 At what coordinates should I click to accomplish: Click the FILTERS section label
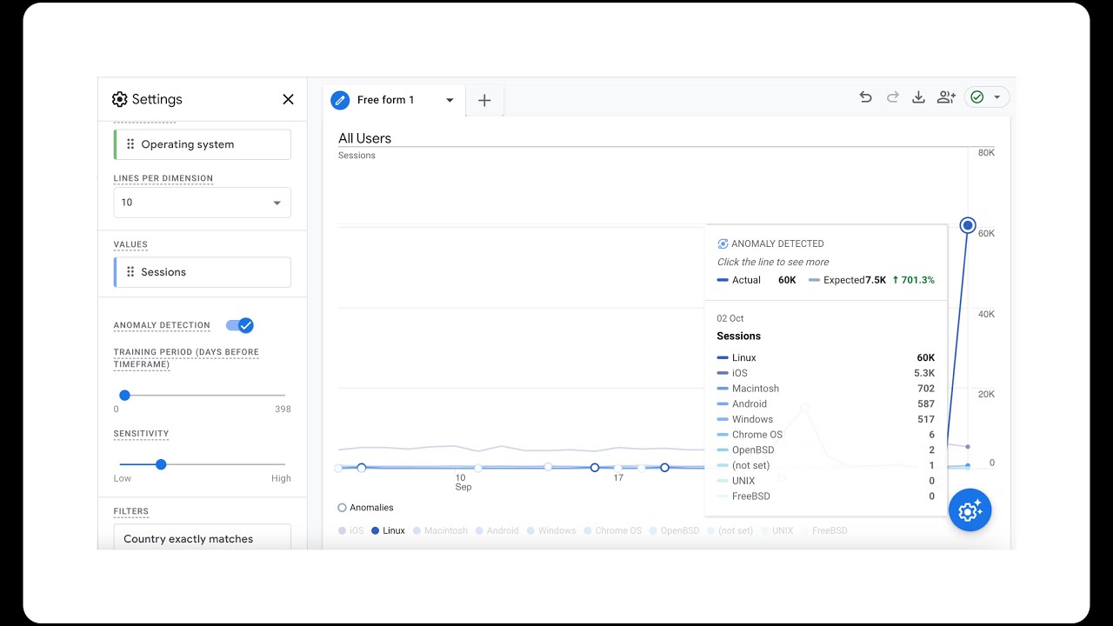(131, 511)
